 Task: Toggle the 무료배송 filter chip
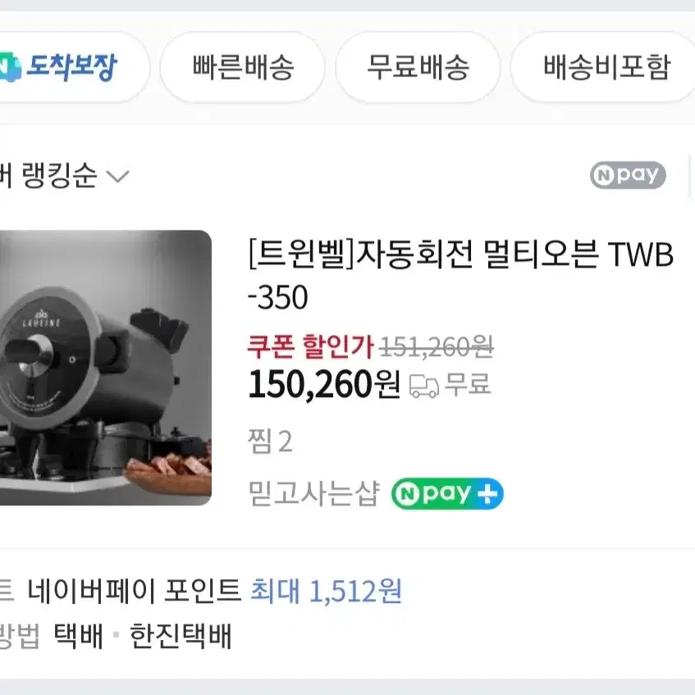(x=418, y=67)
